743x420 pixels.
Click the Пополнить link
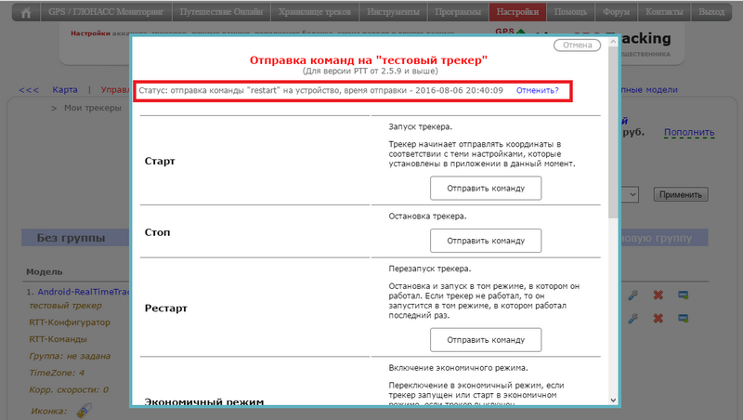(689, 133)
